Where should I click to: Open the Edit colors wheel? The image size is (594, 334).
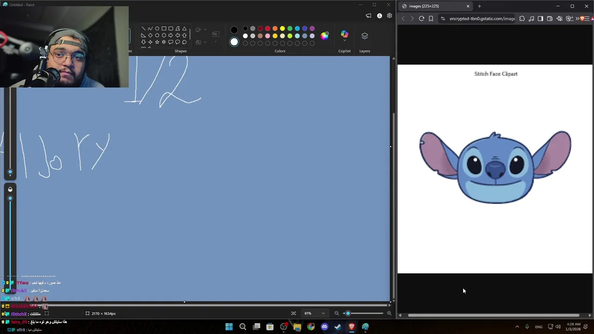[324, 36]
